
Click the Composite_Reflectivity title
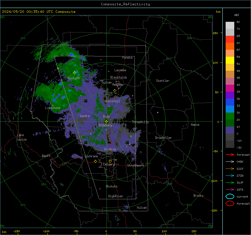[125, 4]
